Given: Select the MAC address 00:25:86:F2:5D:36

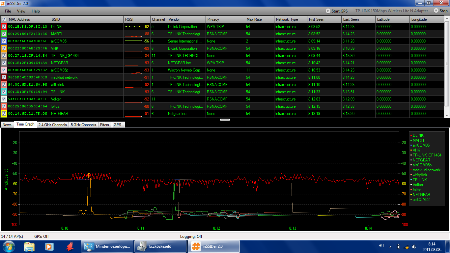Looking at the screenshot, I should pos(28,34).
